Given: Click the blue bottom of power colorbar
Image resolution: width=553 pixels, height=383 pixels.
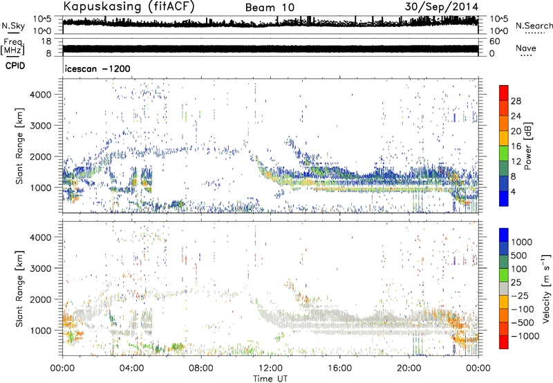Looking at the screenshot, I should 504,198.
